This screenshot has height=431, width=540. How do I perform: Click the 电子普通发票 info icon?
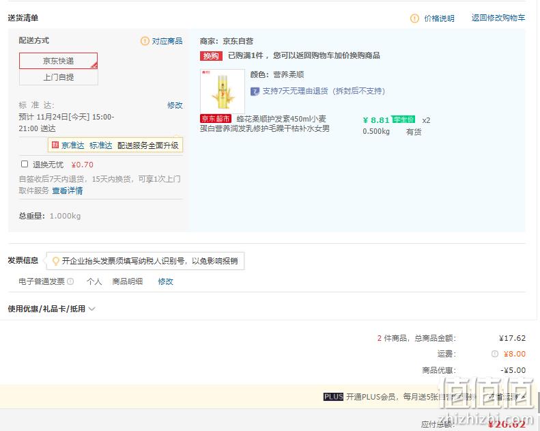click(70, 281)
